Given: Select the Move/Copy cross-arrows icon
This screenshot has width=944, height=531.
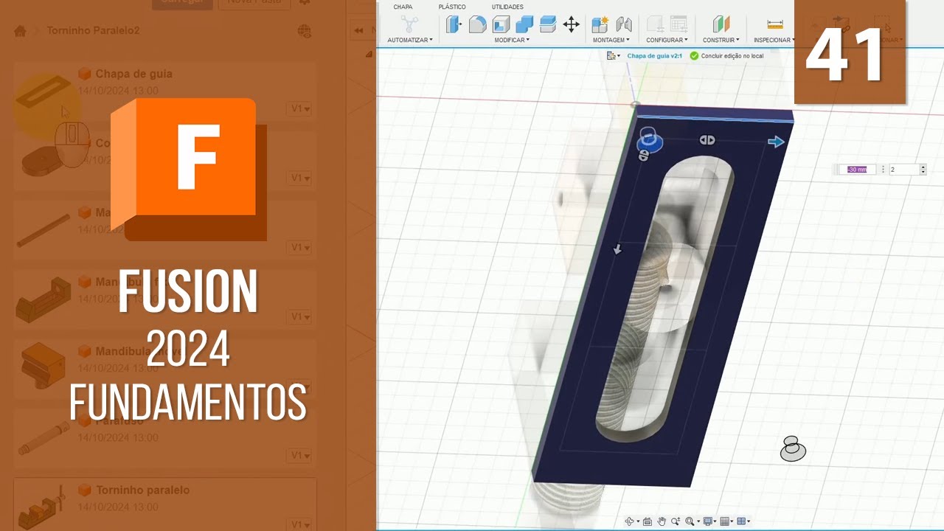Looking at the screenshot, I should pyautogui.click(x=571, y=24).
